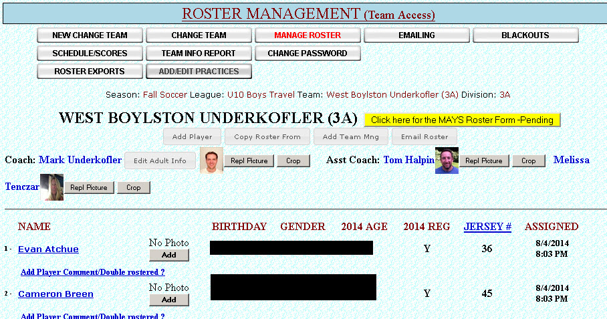Select the Schedule/Scores menu button
Viewport: 607px width, 319px height.
coord(90,54)
